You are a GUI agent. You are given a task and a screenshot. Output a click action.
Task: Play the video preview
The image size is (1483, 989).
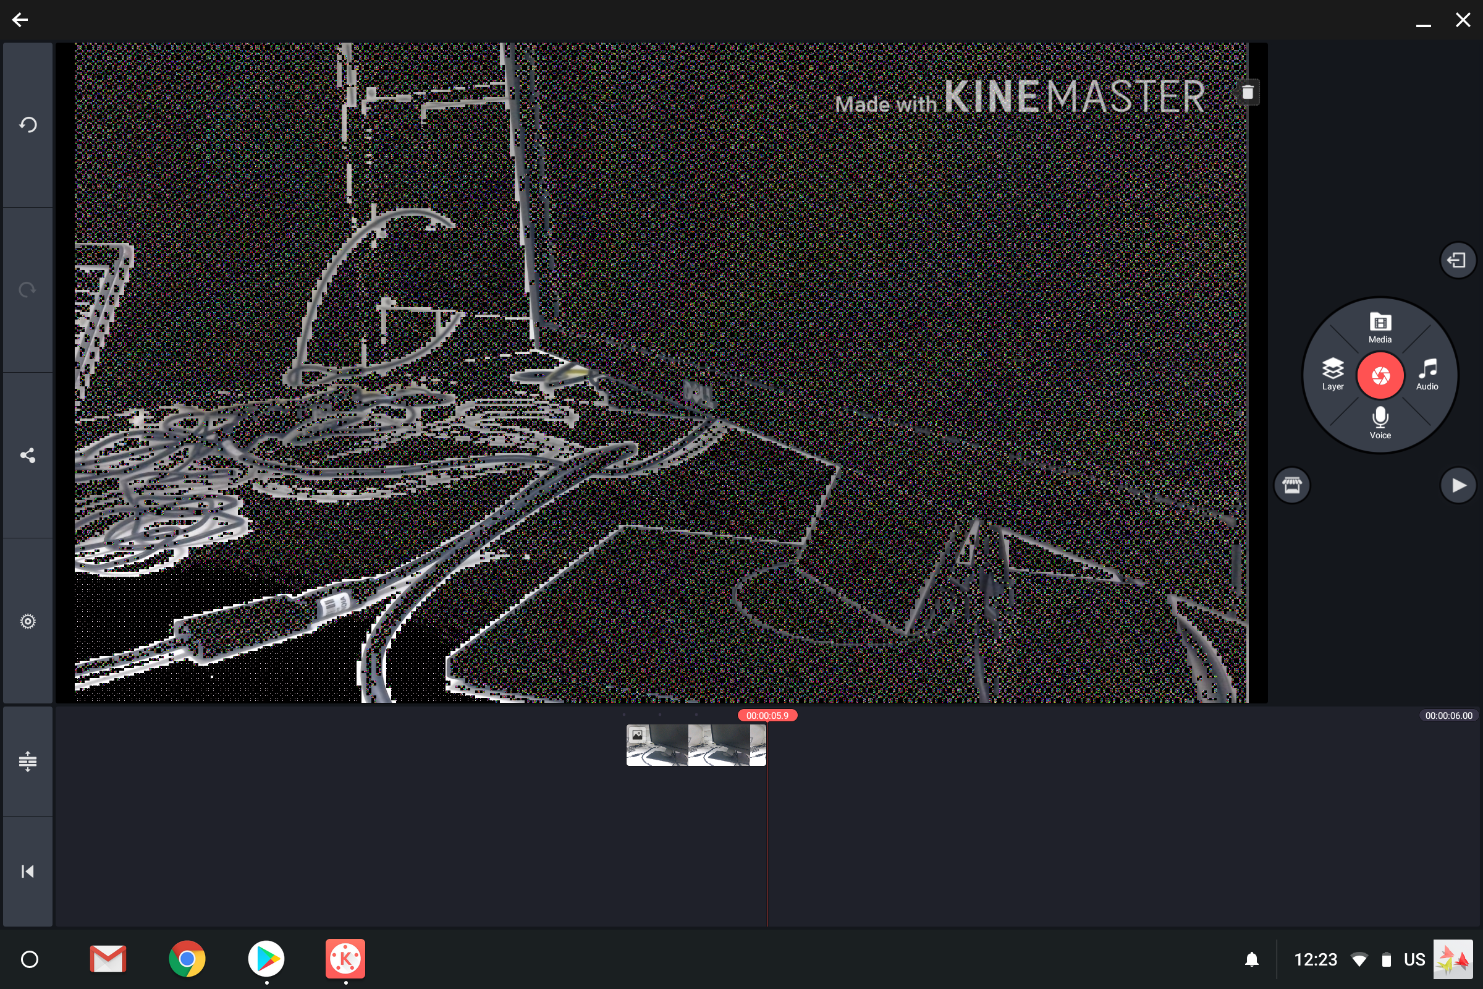pyautogui.click(x=1458, y=485)
